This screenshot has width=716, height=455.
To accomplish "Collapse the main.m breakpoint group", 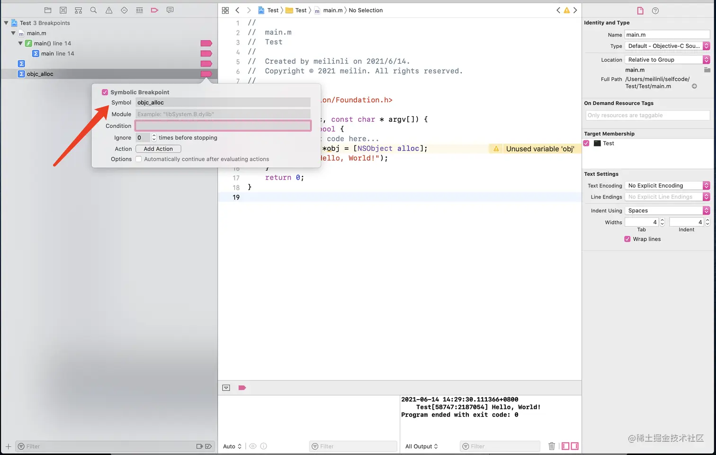I will 13,33.
